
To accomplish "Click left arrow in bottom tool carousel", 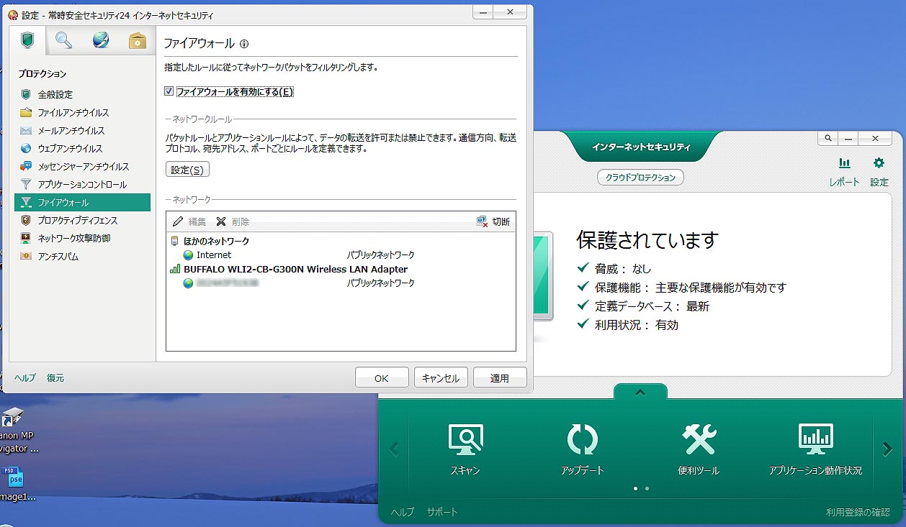I will (394, 449).
